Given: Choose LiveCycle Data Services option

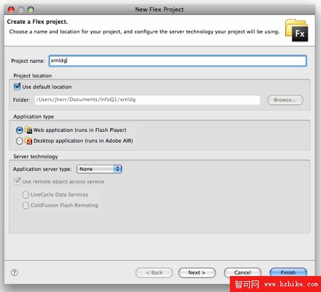Looking at the screenshot, I should click(26, 195).
